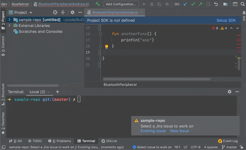Fold marker at line 18 gutter
The image size is (246, 150).
(x=101, y=46)
